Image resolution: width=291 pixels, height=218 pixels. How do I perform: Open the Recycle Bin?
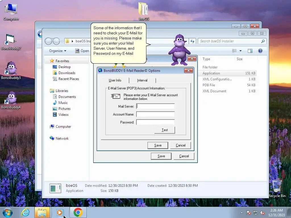[x=277, y=188]
